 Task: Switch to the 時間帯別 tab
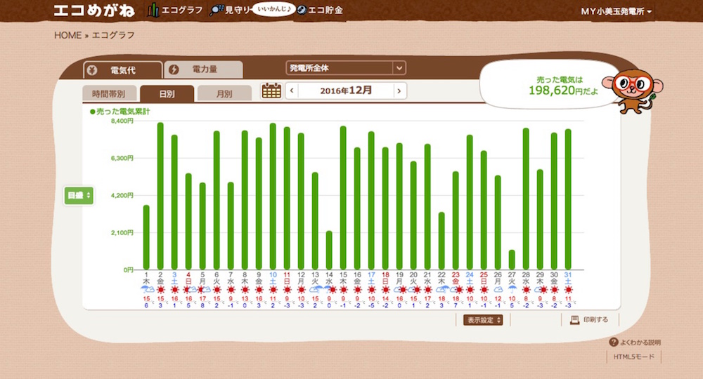point(108,93)
